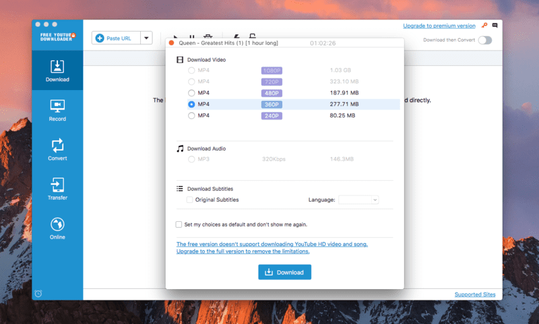539x324 pixels.
Task: Click the free version limitation upgrade link
Action: [272, 247]
